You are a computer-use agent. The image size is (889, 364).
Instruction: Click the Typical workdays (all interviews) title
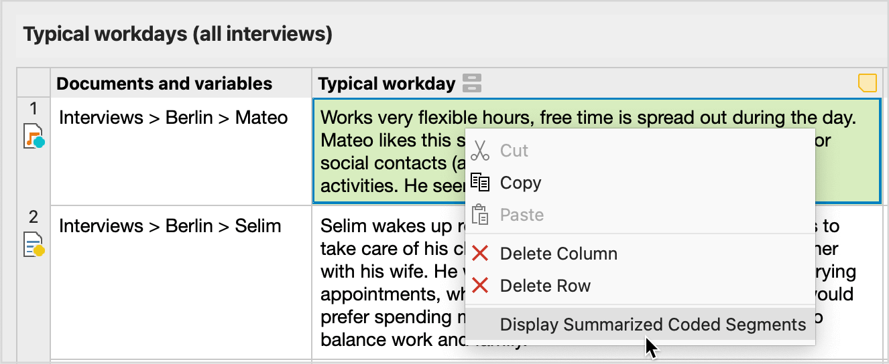pos(178,34)
